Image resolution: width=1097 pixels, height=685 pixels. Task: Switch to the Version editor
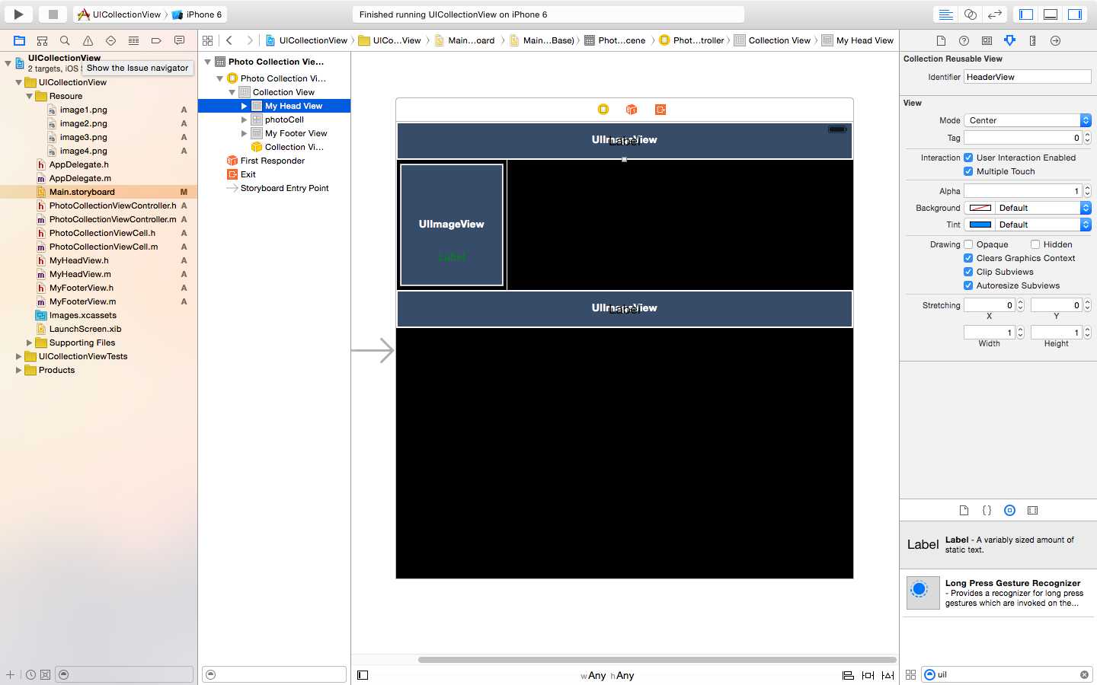click(995, 14)
